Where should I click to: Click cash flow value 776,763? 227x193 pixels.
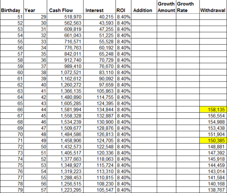[x=73, y=48]
